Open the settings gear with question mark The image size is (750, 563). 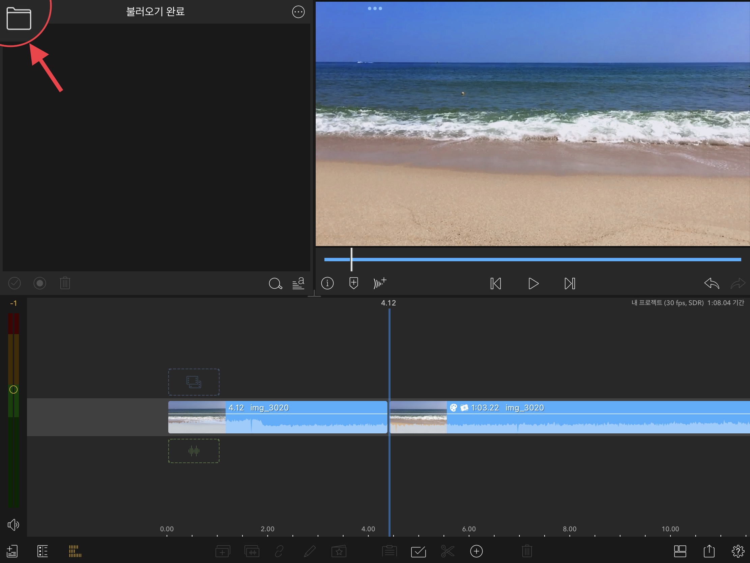coord(738,552)
